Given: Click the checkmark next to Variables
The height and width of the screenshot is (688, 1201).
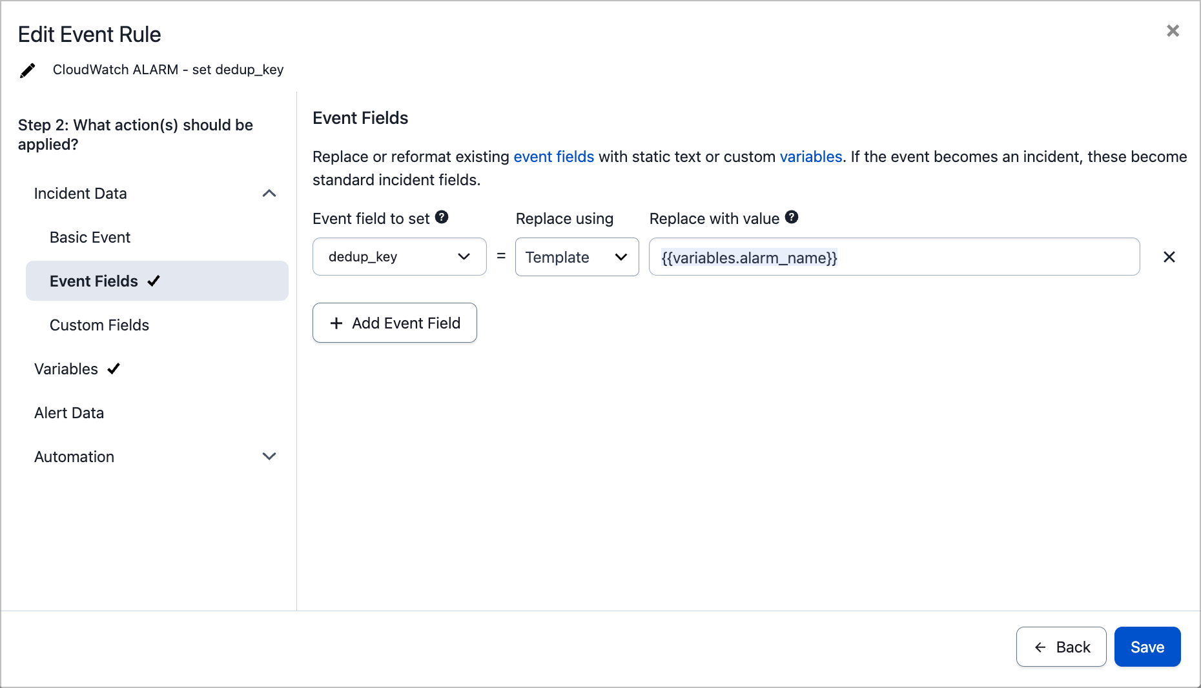Looking at the screenshot, I should (114, 369).
